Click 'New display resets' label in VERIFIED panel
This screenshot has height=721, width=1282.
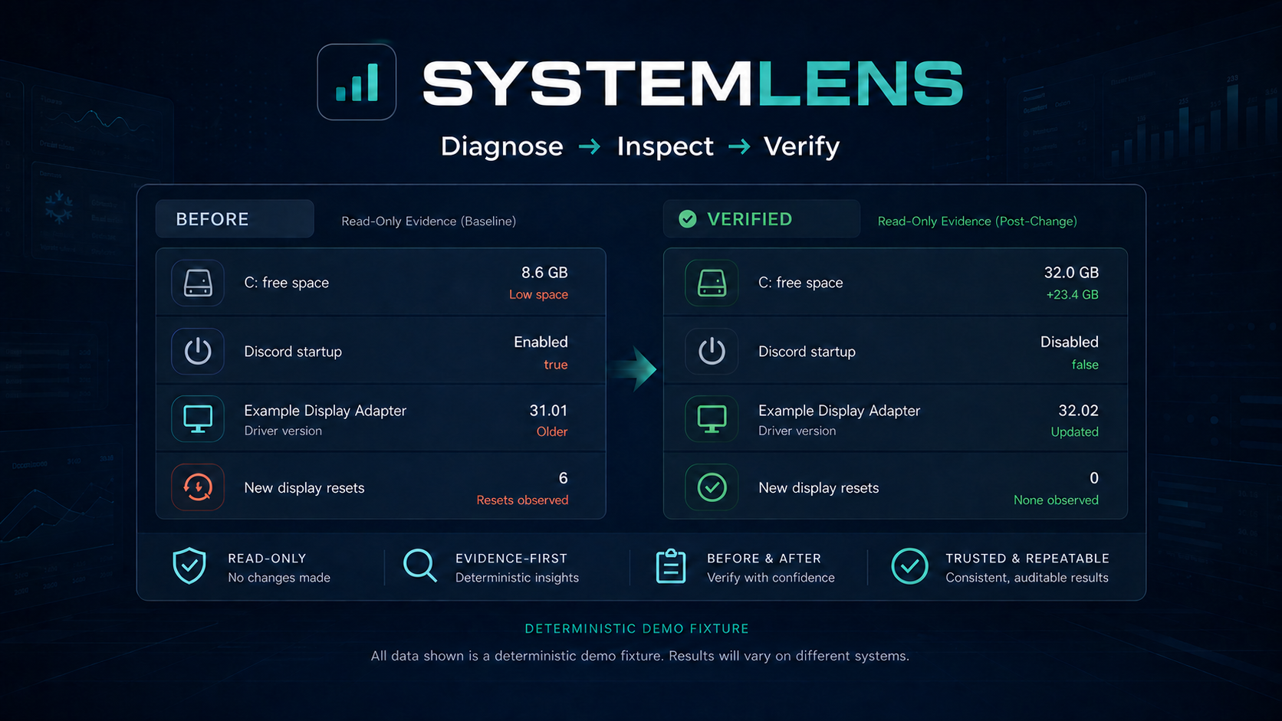(818, 488)
